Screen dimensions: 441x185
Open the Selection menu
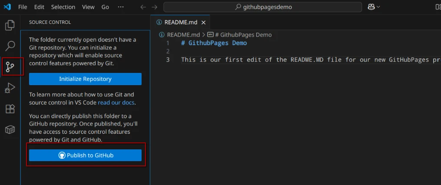(x=63, y=7)
